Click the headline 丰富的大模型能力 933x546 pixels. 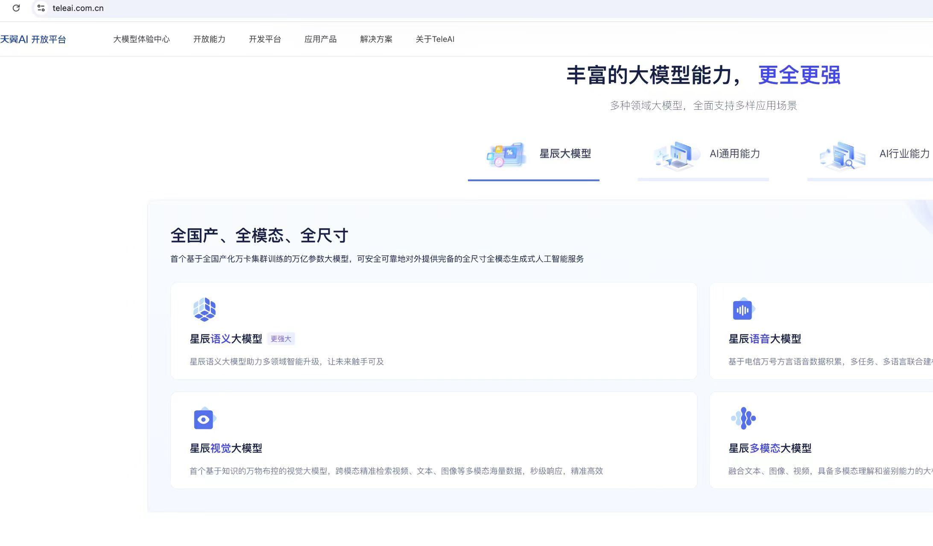click(x=654, y=75)
